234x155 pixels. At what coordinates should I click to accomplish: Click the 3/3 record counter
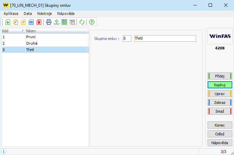coord(224,152)
